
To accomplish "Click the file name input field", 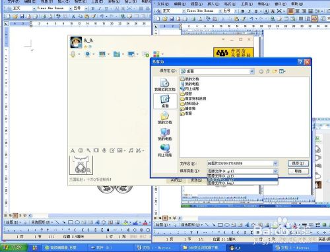I will pos(240,164).
